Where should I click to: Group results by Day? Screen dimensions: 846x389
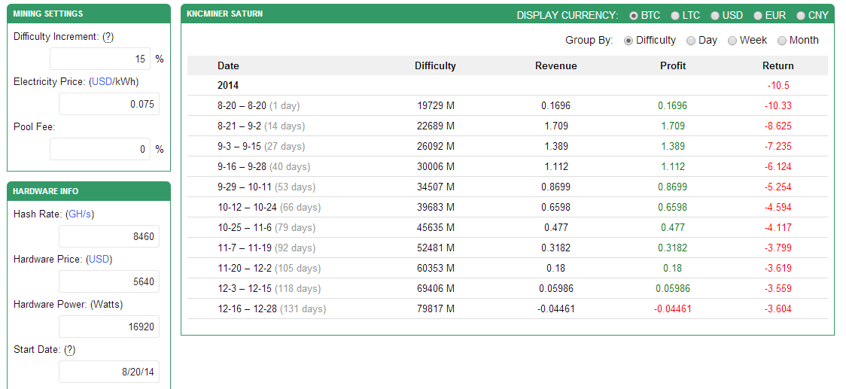[x=691, y=41]
